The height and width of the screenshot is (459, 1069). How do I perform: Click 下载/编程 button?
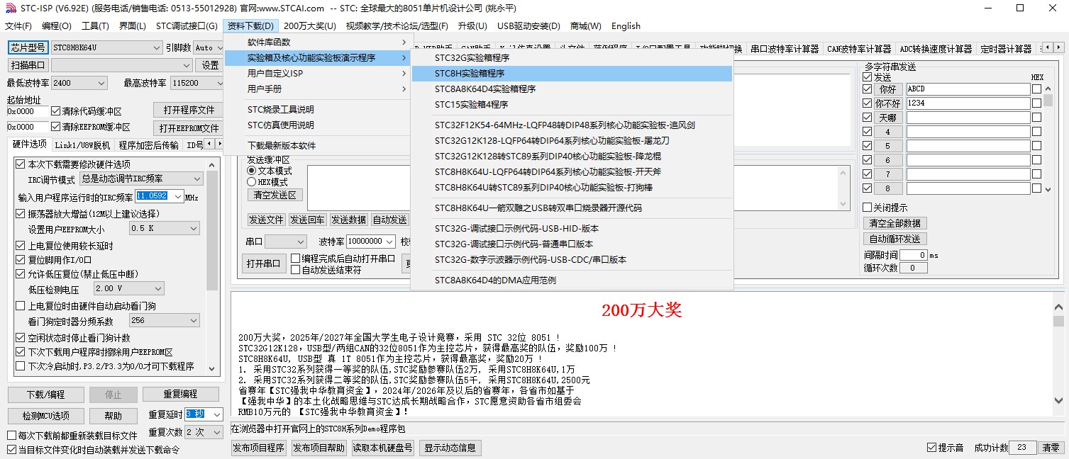point(46,394)
